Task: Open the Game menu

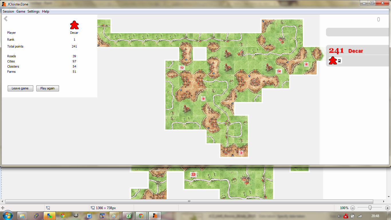Action: click(x=21, y=11)
